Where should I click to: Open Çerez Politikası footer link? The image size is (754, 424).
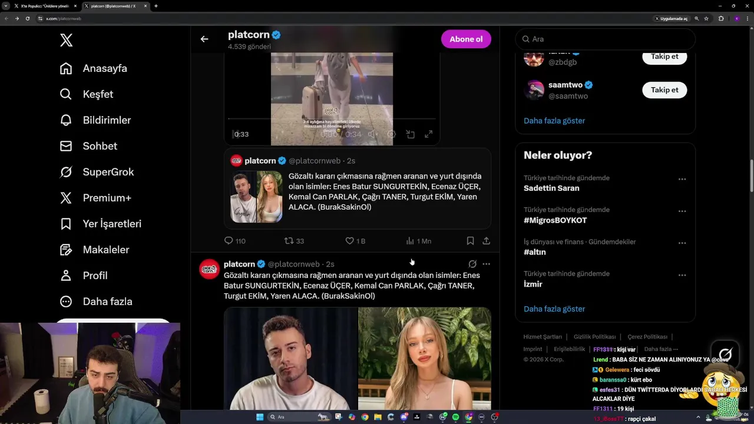(x=647, y=337)
